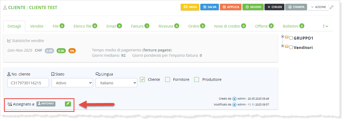Open the Stato dropdown showing Attivo

pos(72,83)
